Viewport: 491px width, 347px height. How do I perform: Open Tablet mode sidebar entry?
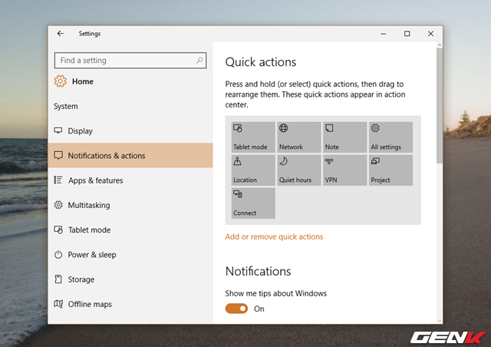click(x=130, y=230)
